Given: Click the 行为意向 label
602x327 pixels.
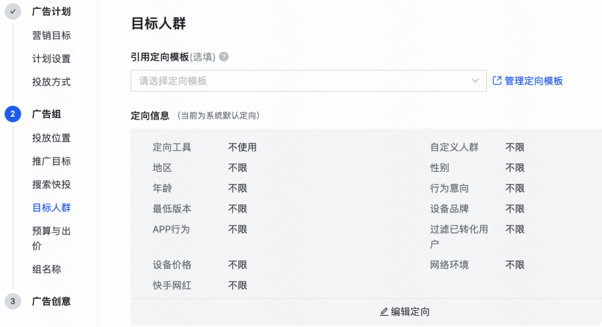Looking at the screenshot, I should [x=449, y=188].
